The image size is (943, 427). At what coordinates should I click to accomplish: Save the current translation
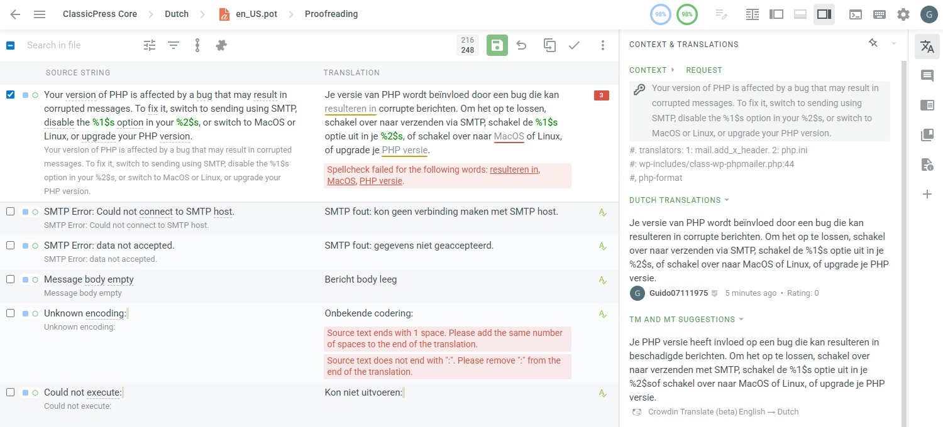[497, 45]
